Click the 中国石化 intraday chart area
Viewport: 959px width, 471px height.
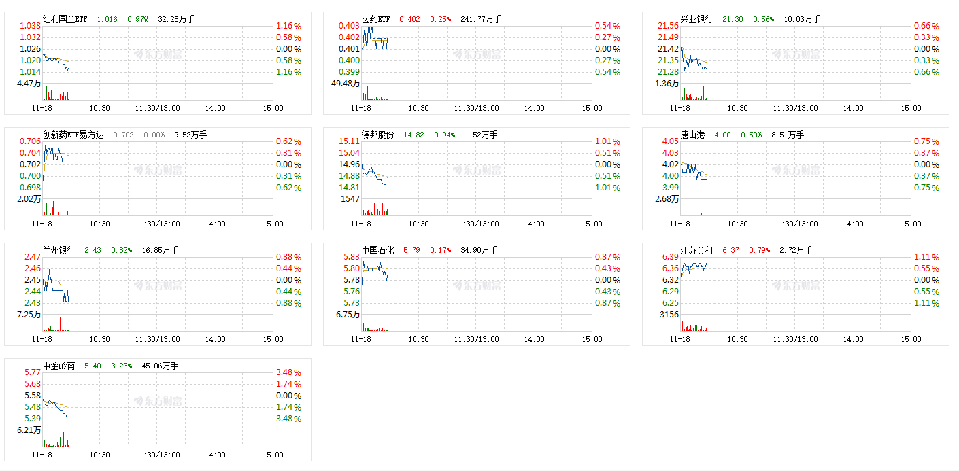[x=477, y=294]
